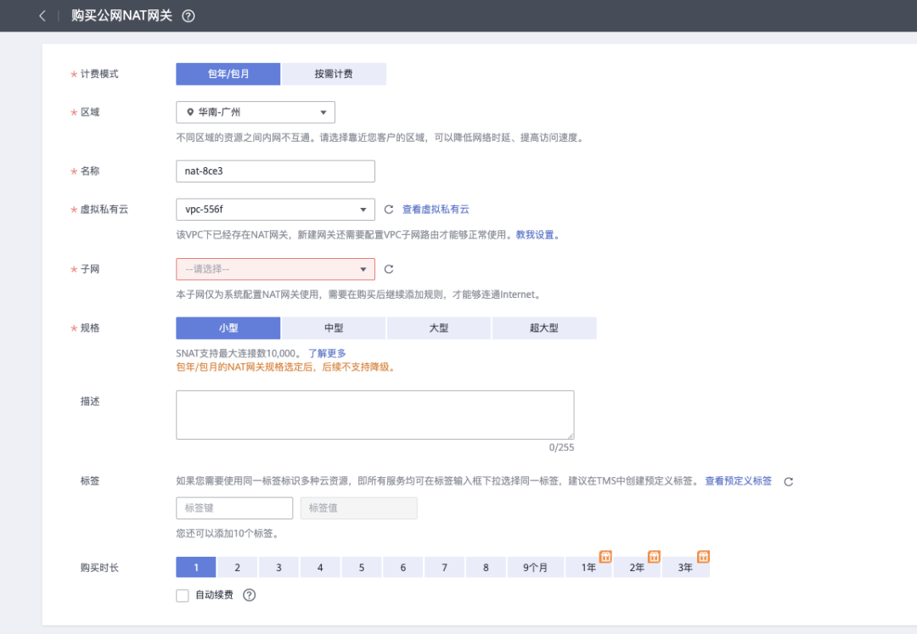The image size is (917, 634).
Task: Click the back arrow at page top
Action: pyautogui.click(x=42, y=15)
